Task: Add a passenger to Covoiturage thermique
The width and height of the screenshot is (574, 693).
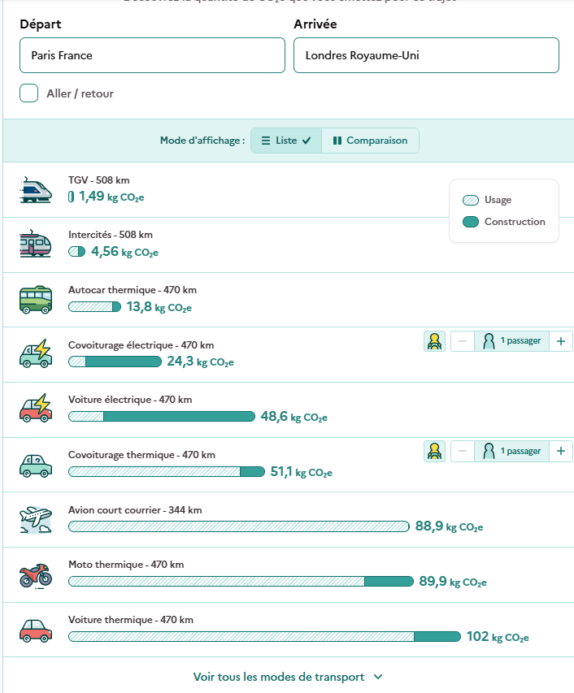Action: click(561, 451)
